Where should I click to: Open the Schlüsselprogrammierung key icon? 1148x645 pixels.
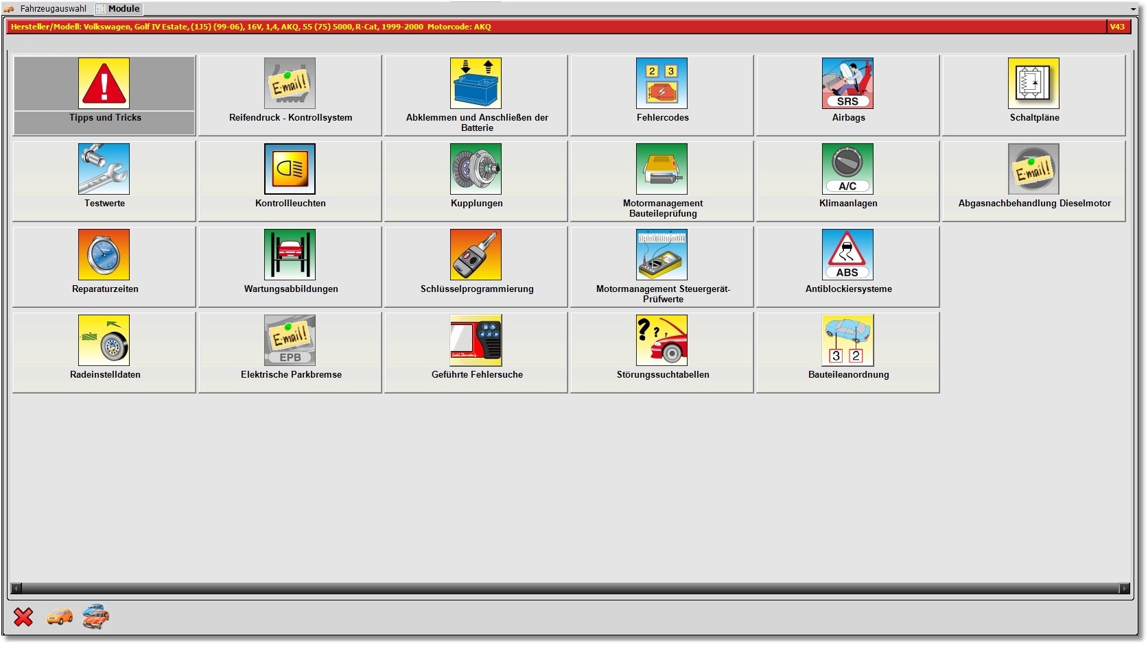click(476, 254)
